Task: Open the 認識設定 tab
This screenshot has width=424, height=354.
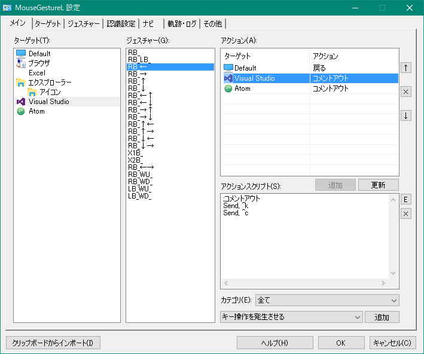Action: 121,24
